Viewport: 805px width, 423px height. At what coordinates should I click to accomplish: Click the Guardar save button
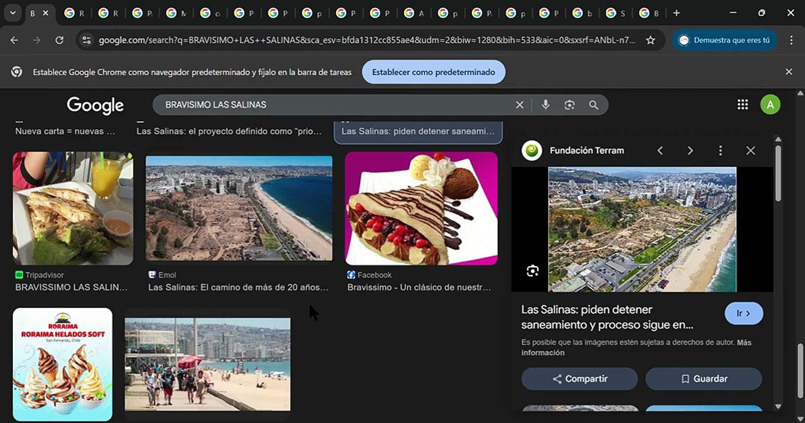click(704, 379)
